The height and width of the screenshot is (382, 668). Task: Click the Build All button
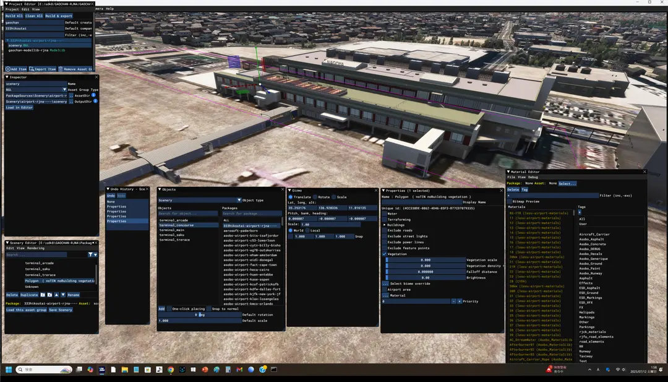(x=14, y=15)
